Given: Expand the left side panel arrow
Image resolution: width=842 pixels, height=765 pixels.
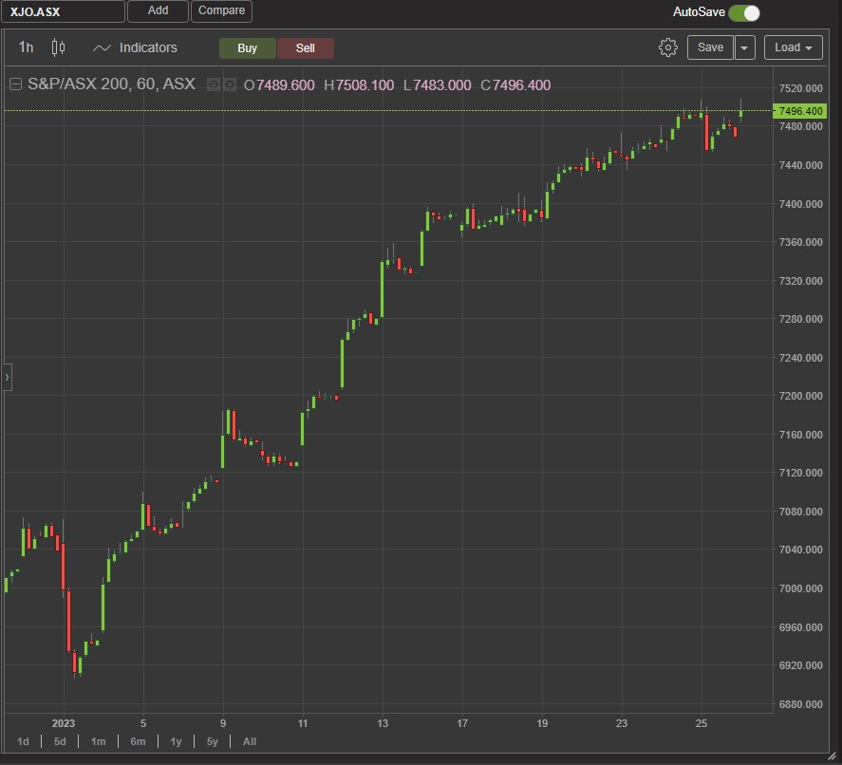Looking at the screenshot, I should point(6,376).
